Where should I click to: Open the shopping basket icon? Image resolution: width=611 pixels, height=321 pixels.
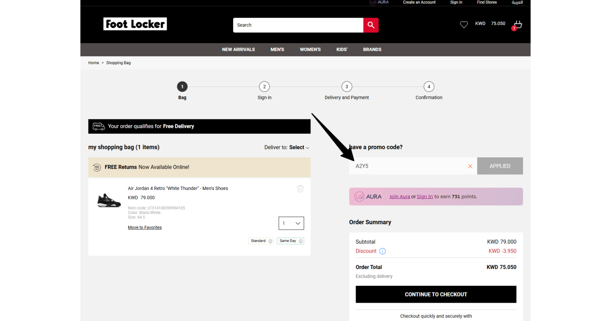[517, 25]
